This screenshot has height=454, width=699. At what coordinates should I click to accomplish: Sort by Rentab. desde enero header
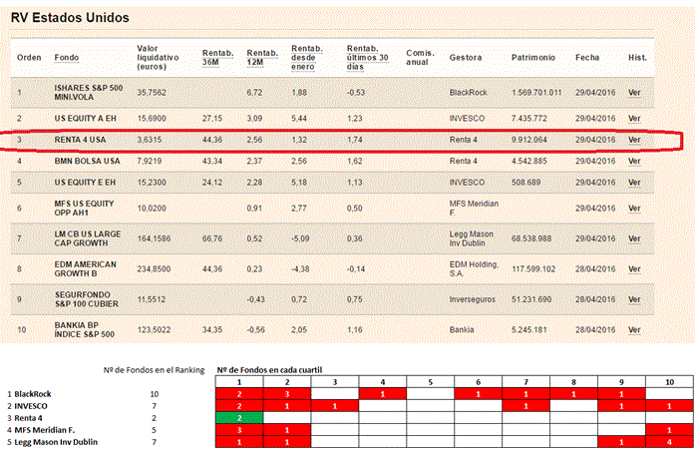tap(307, 58)
